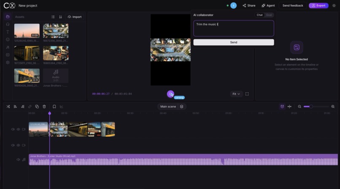Open the effects magic wand panel

coord(8,47)
